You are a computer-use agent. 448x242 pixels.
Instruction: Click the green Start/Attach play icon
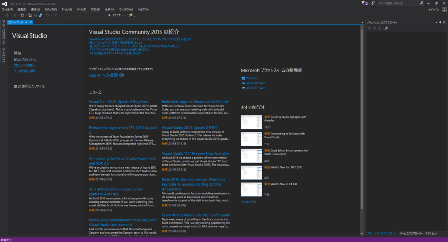[x=109, y=15]
